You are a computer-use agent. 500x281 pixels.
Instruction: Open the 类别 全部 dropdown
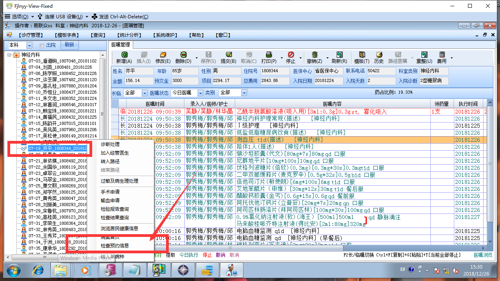point(244,93)
